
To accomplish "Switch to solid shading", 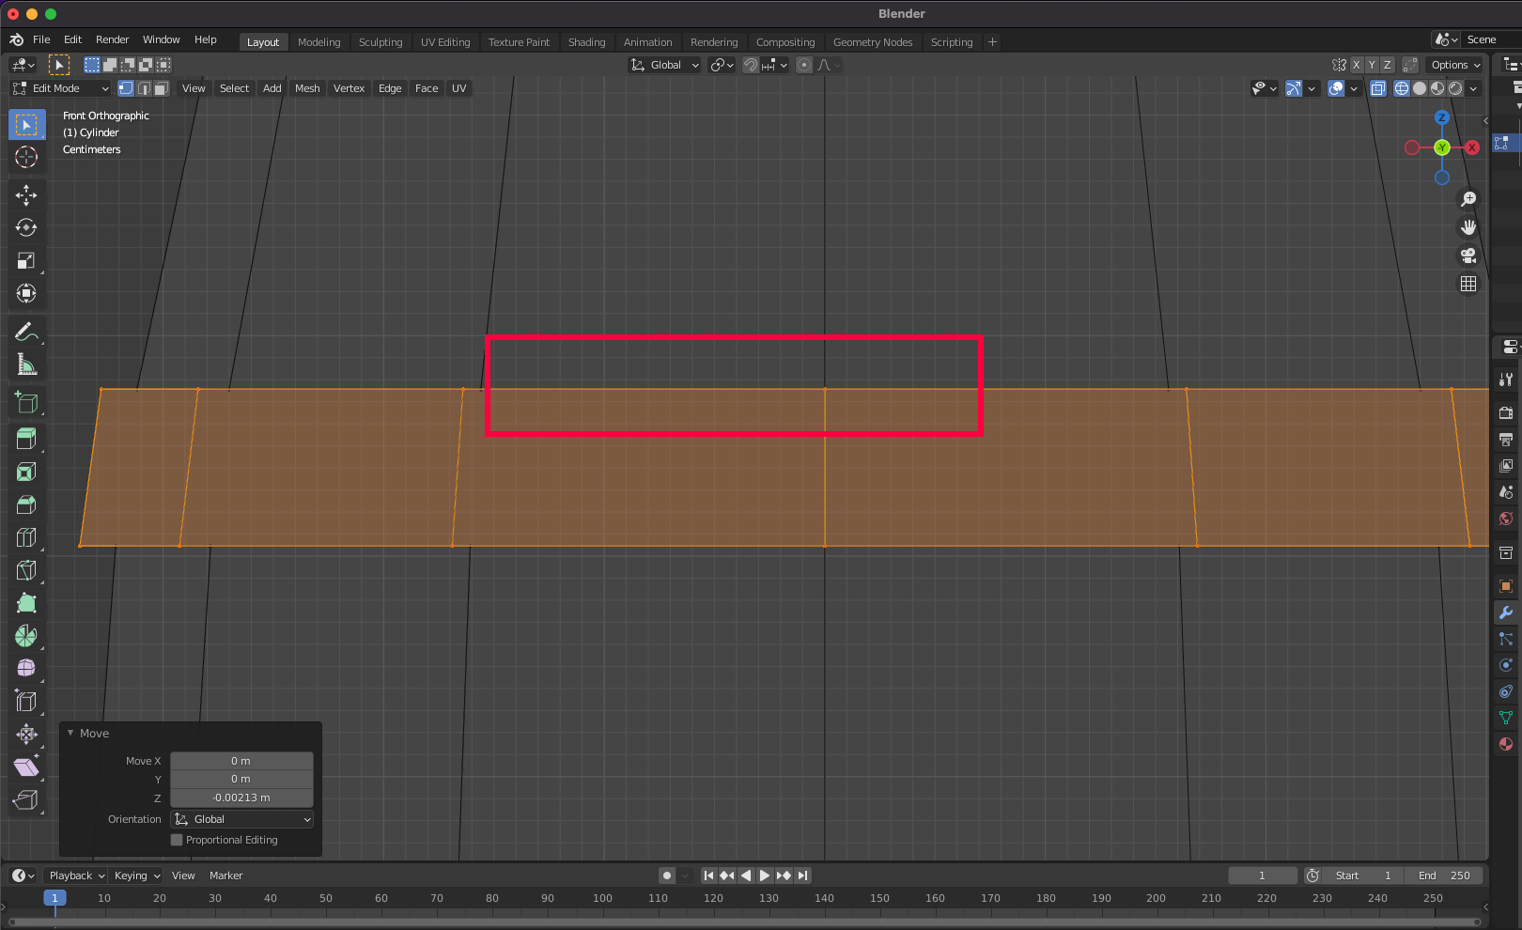I will click(1420, 88).
